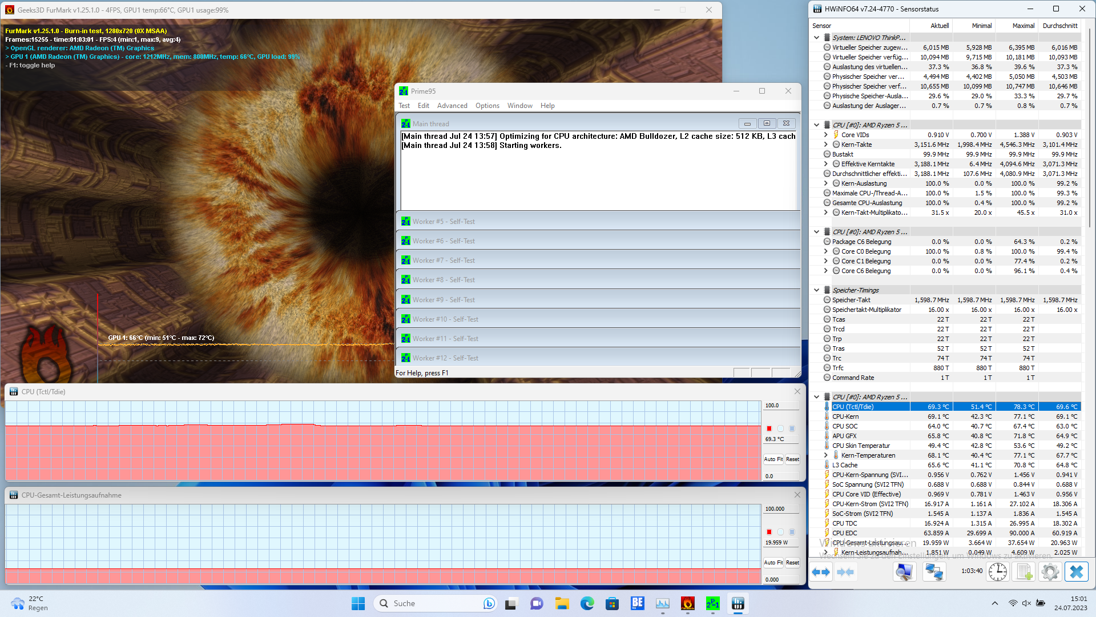Click Auto Fit on CPU Tctl/Tdie graph
1096x617 pixels.
click(773, 459)
